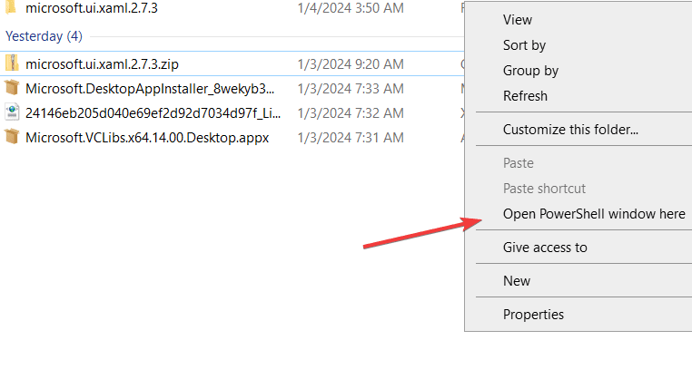The height and width of the screenshot is (389, 692).
Task: Select the zip icon of microsoft.ui.xaml.2.7.3.zip
Action: coord(12,63)
